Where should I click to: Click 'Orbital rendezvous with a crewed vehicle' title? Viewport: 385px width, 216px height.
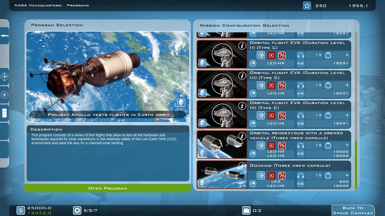pyautogui.click(x=296, y=136)
